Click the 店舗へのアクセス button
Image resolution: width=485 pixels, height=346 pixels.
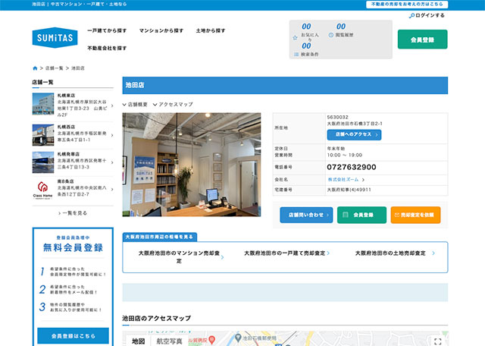(x=354, y=135)
